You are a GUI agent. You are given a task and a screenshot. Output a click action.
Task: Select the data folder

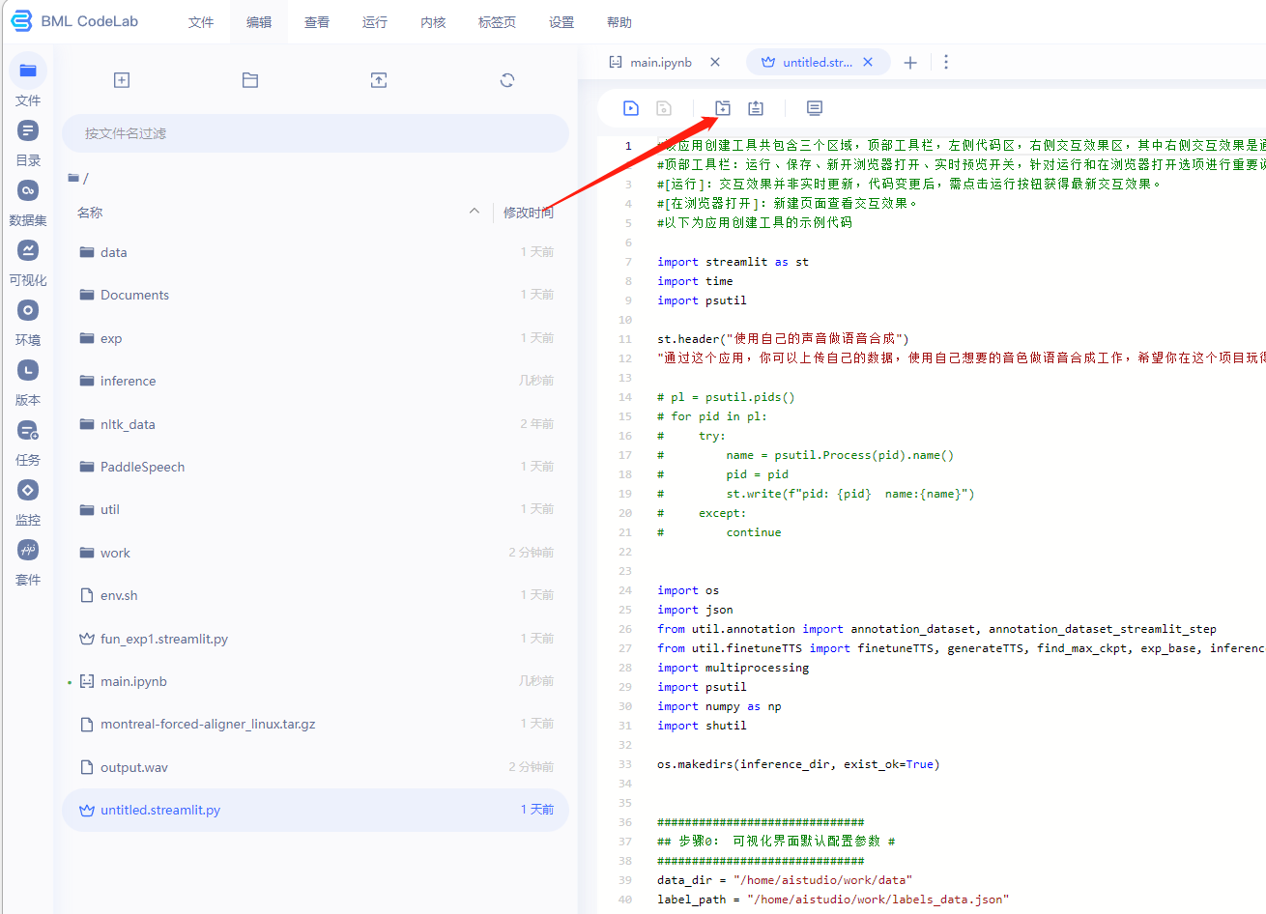pyautogui.click(x=315, y=252)
